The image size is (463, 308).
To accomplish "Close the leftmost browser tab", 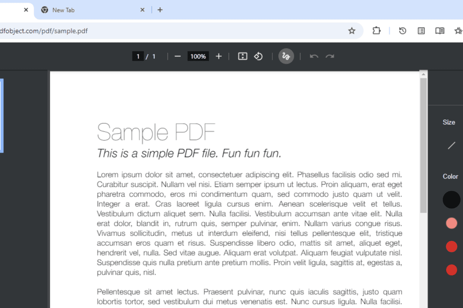I will [26, 10].
